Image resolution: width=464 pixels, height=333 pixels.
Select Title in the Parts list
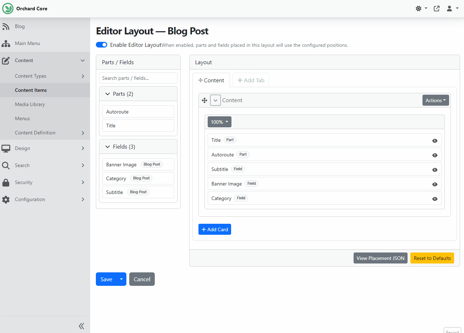(138, 126)
